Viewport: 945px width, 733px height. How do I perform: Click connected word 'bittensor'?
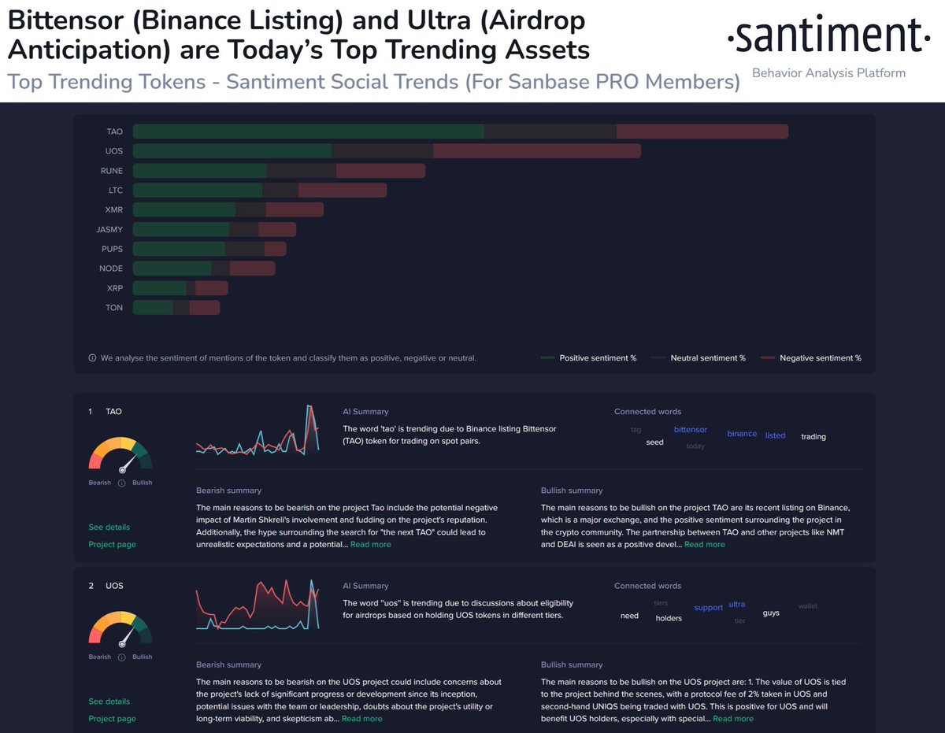(x=691, y=430)
